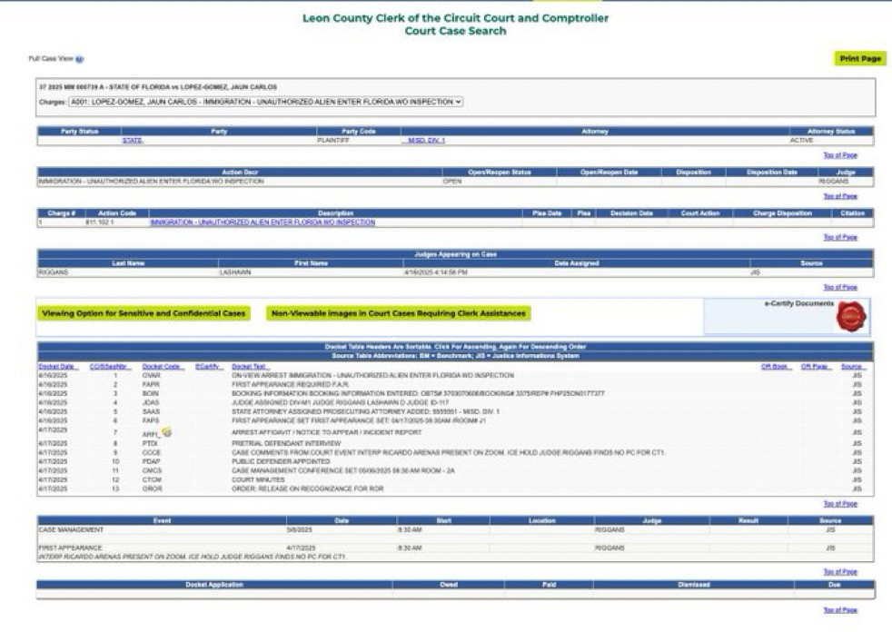This screenshot has height=632, width=892.
Task: Sort docket by ECertify header
Action: (208, 366)
